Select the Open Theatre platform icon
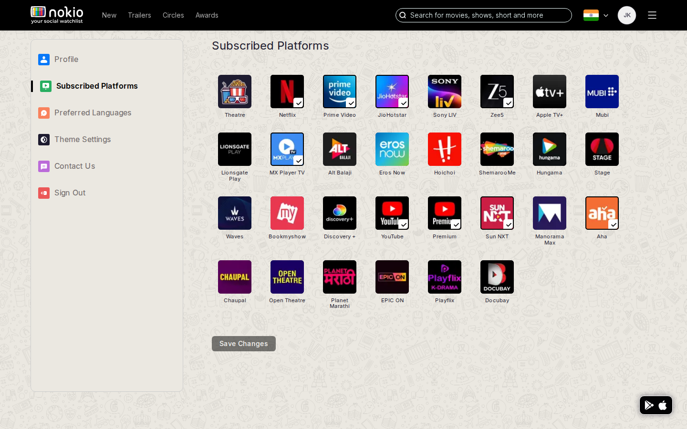 tap(287, 277)
